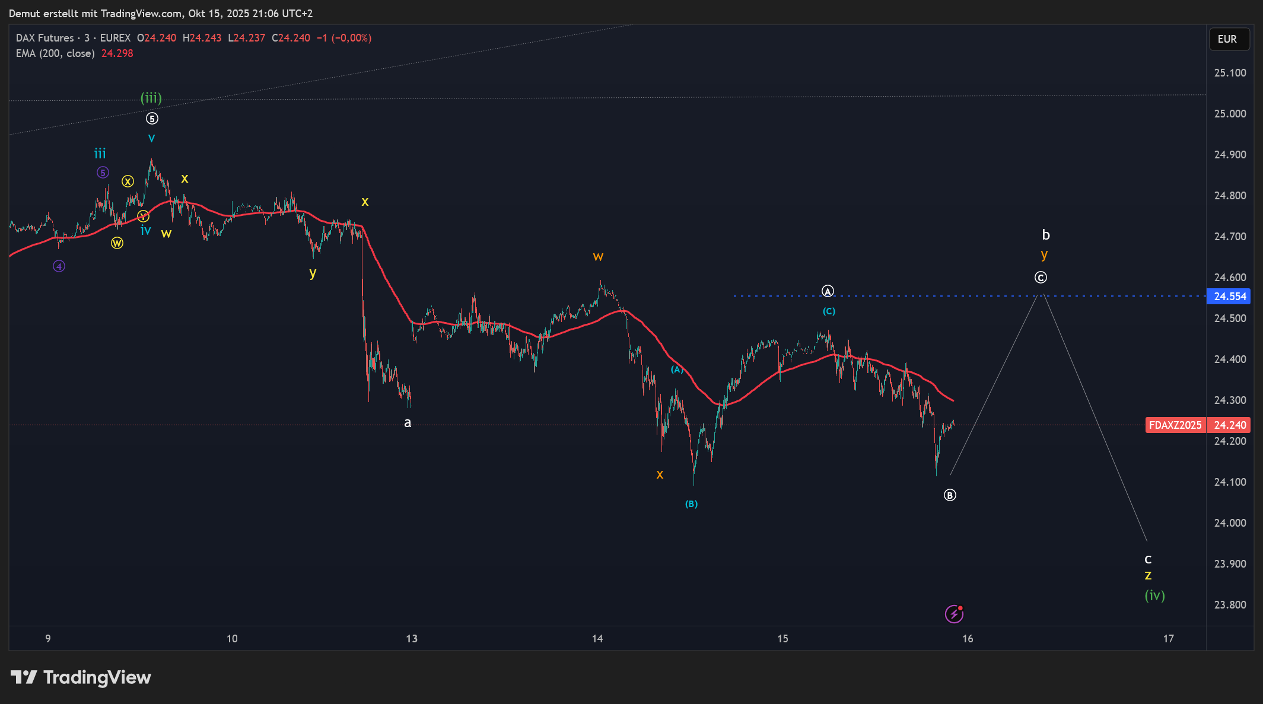Select the EMA (200, close) indicator legend
Viewport: 1263px width, 704px height.
pos(55,53)
